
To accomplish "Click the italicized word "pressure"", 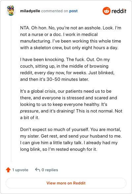I will coord(29,111).
